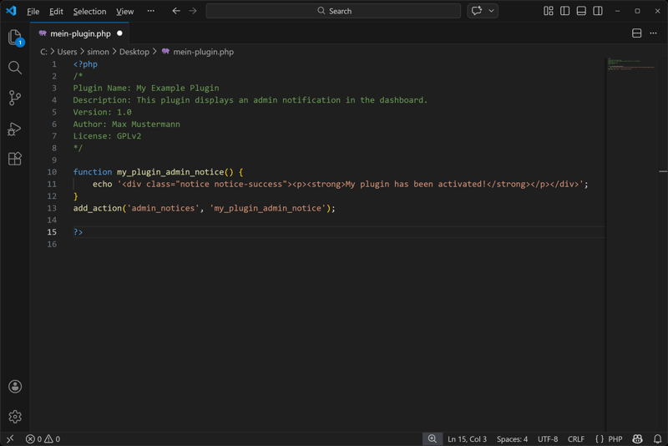668x446 pixels.
Task: Open the File menu
Action: (x=33, y=12)
